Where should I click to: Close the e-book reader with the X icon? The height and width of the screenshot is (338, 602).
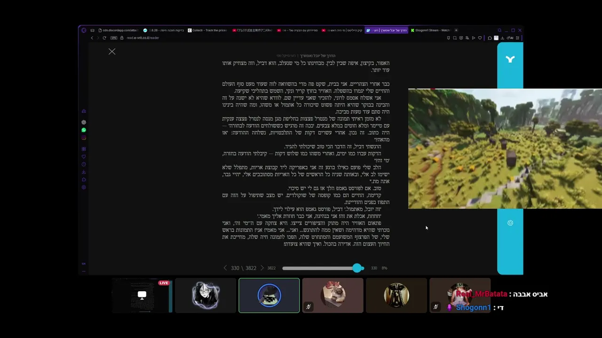click(112, 52)
